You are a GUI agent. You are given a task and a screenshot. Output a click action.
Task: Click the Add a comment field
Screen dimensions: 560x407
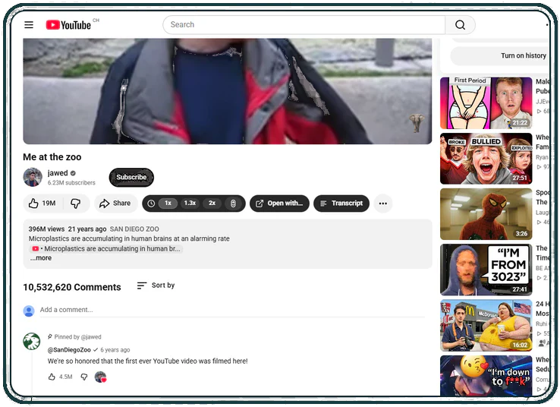232,310
